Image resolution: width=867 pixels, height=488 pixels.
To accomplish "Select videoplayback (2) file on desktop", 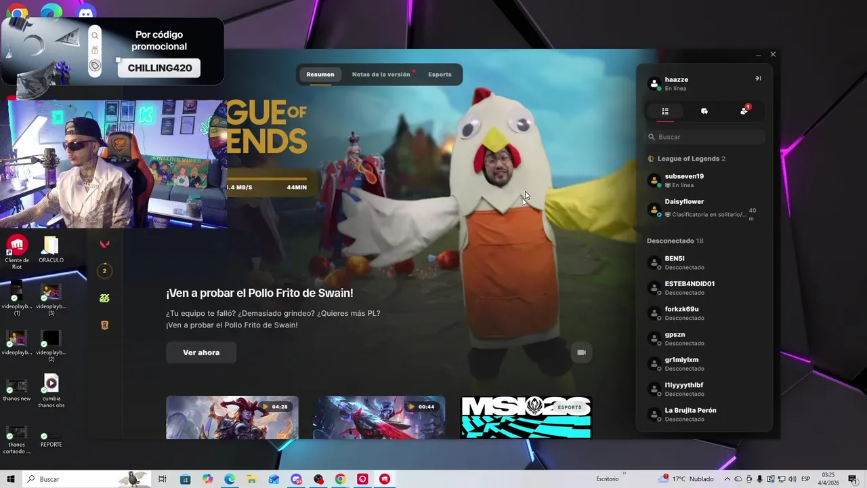I will (x=51, y=346).
